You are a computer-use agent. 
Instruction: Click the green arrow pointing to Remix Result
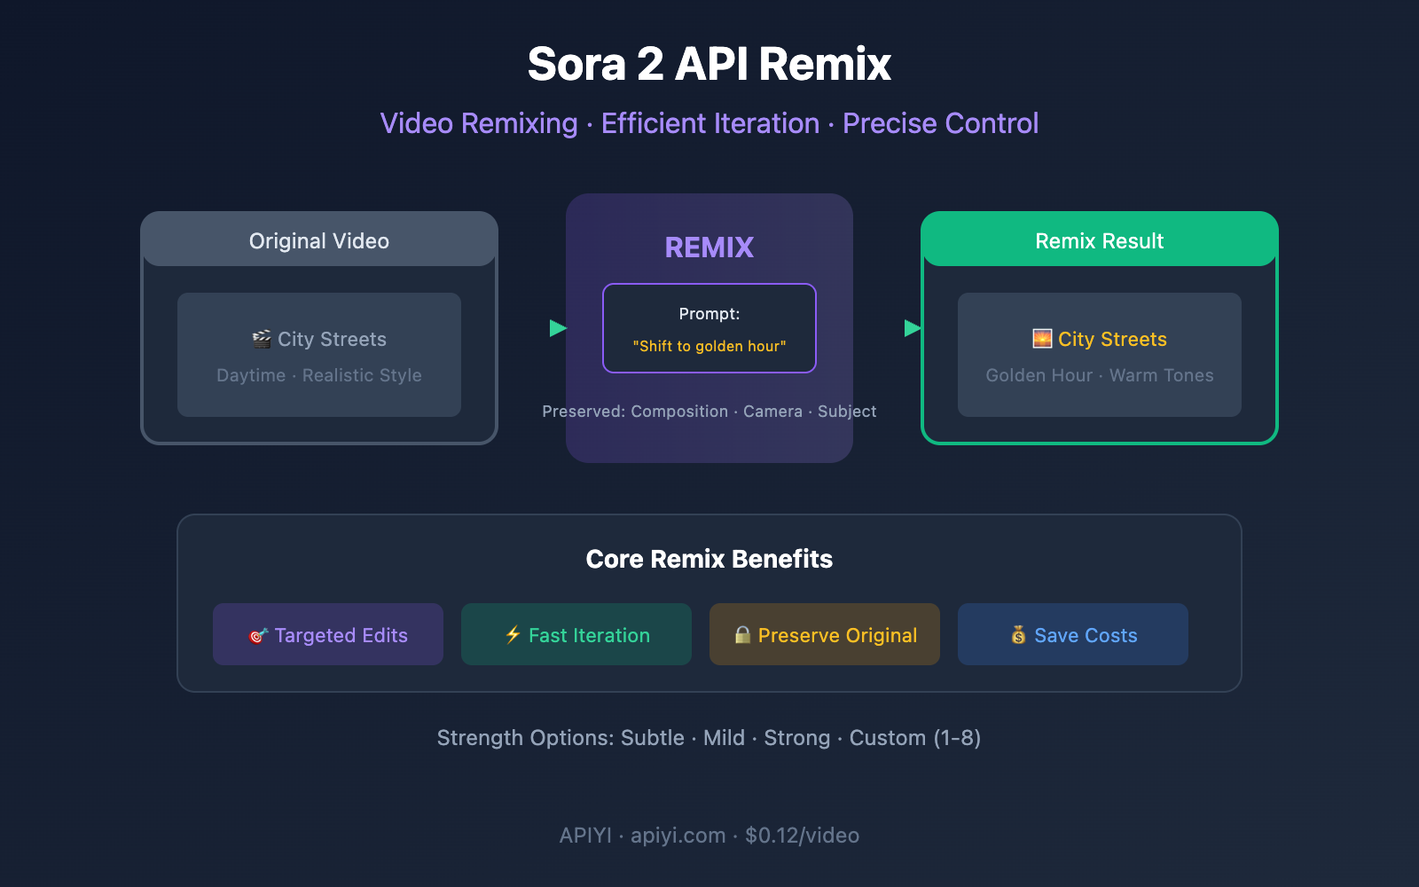tap(910, 327)
